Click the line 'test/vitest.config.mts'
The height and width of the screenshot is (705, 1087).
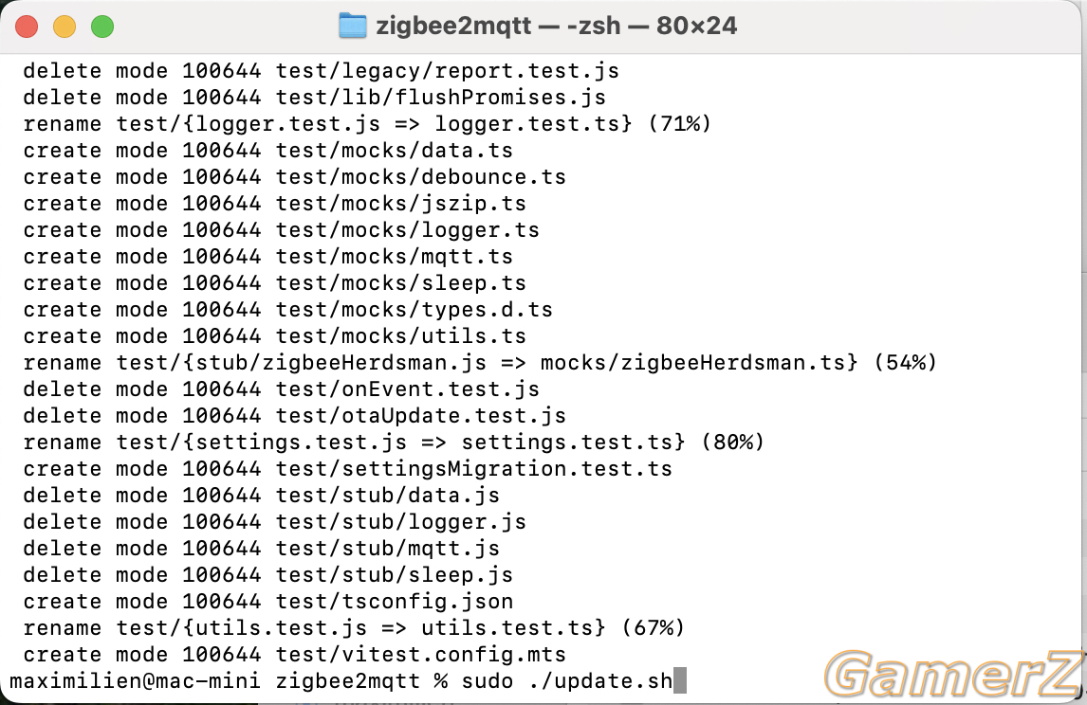[295, 655]
